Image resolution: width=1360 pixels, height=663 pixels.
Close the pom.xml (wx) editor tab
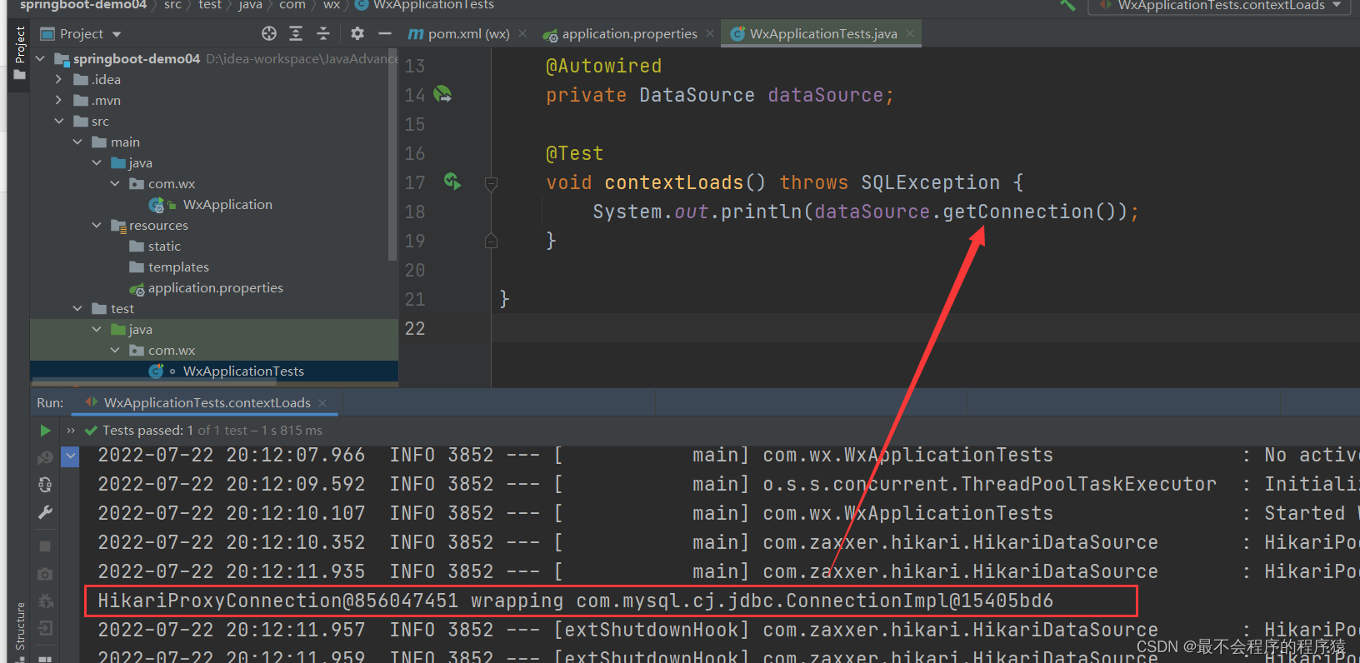click(522, 33)
